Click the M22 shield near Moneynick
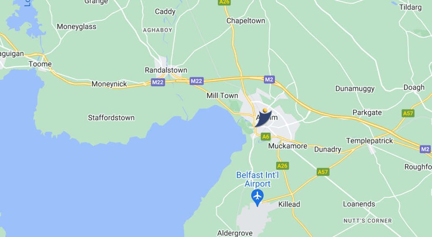Image resolution: width=432 pixels, height=237 pixels. [x=158, y=82]
